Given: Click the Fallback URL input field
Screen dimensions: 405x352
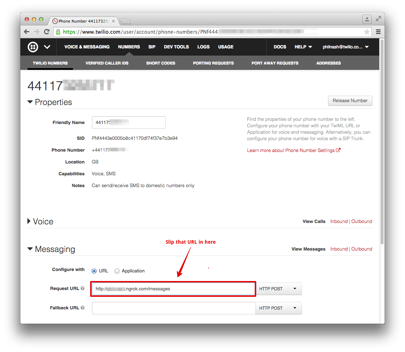Looking at the screenshot, I should point(174,308).
